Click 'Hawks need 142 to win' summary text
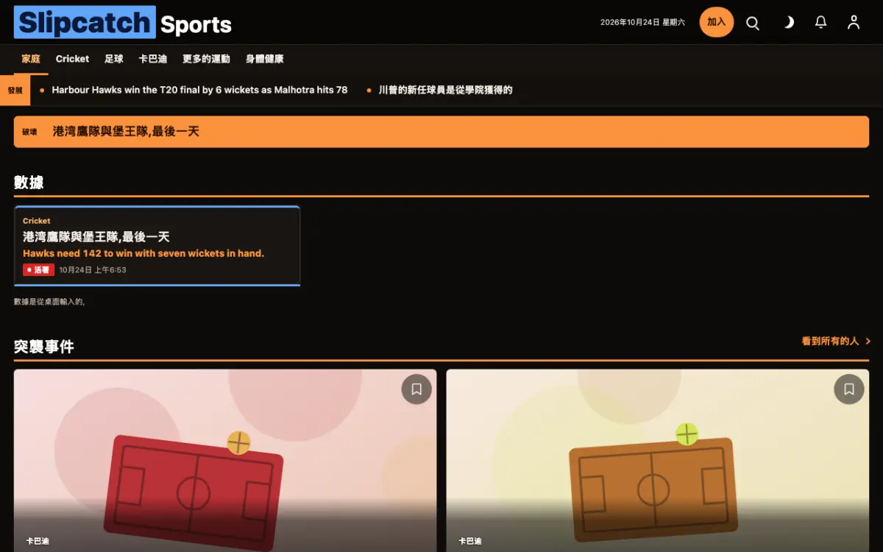 (143, 253)
